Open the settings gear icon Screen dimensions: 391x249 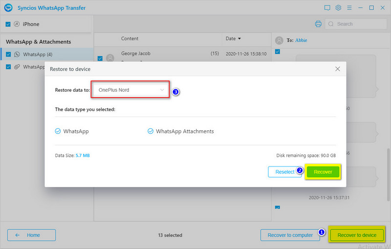click(338, 8)
